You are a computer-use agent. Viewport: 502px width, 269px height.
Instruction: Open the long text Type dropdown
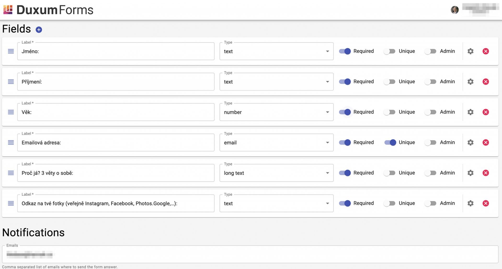(x=276, y=173)
